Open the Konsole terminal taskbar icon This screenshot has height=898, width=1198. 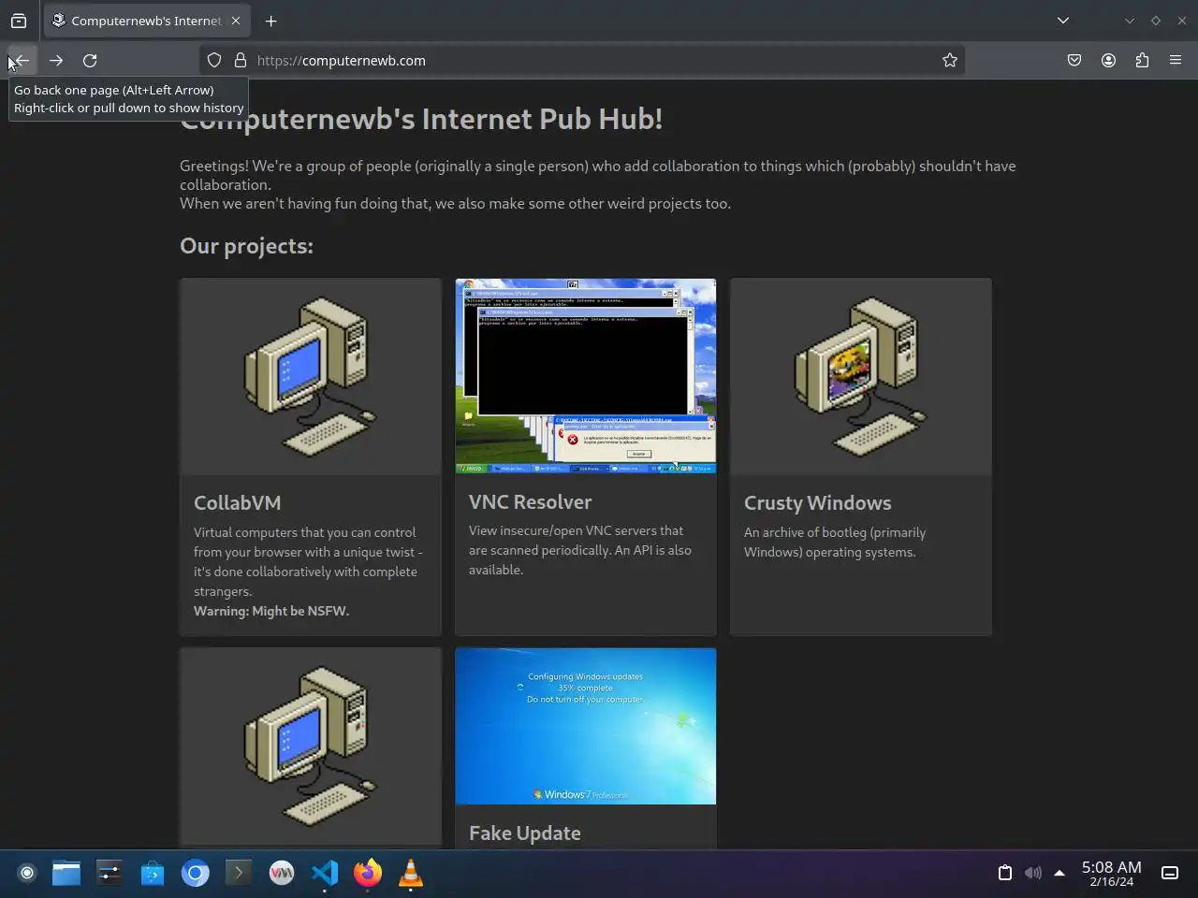[x=239, y=873]
